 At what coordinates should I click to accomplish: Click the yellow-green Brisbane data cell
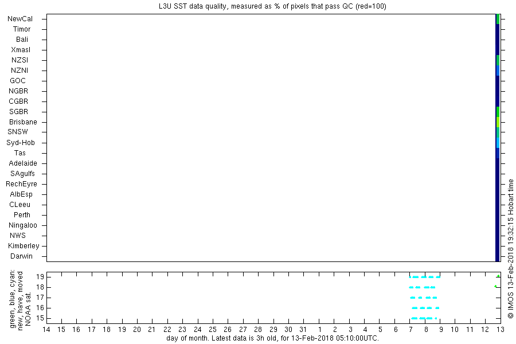tap(498, 122)
